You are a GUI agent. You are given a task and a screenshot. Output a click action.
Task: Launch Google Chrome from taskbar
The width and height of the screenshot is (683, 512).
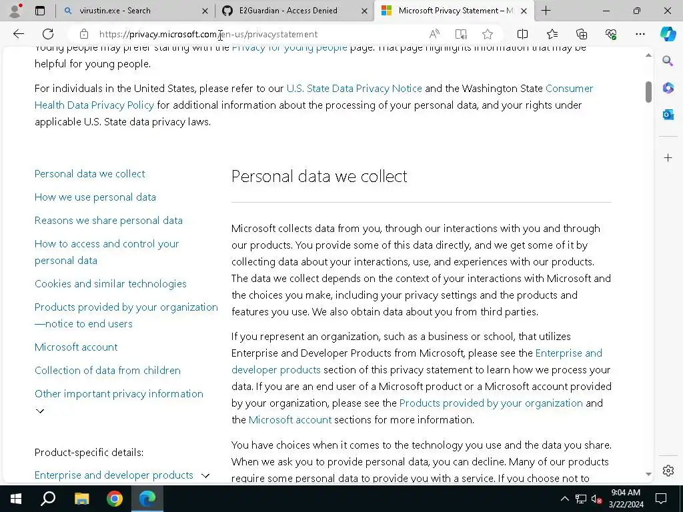pyautogui.click(x=115, y=499)
